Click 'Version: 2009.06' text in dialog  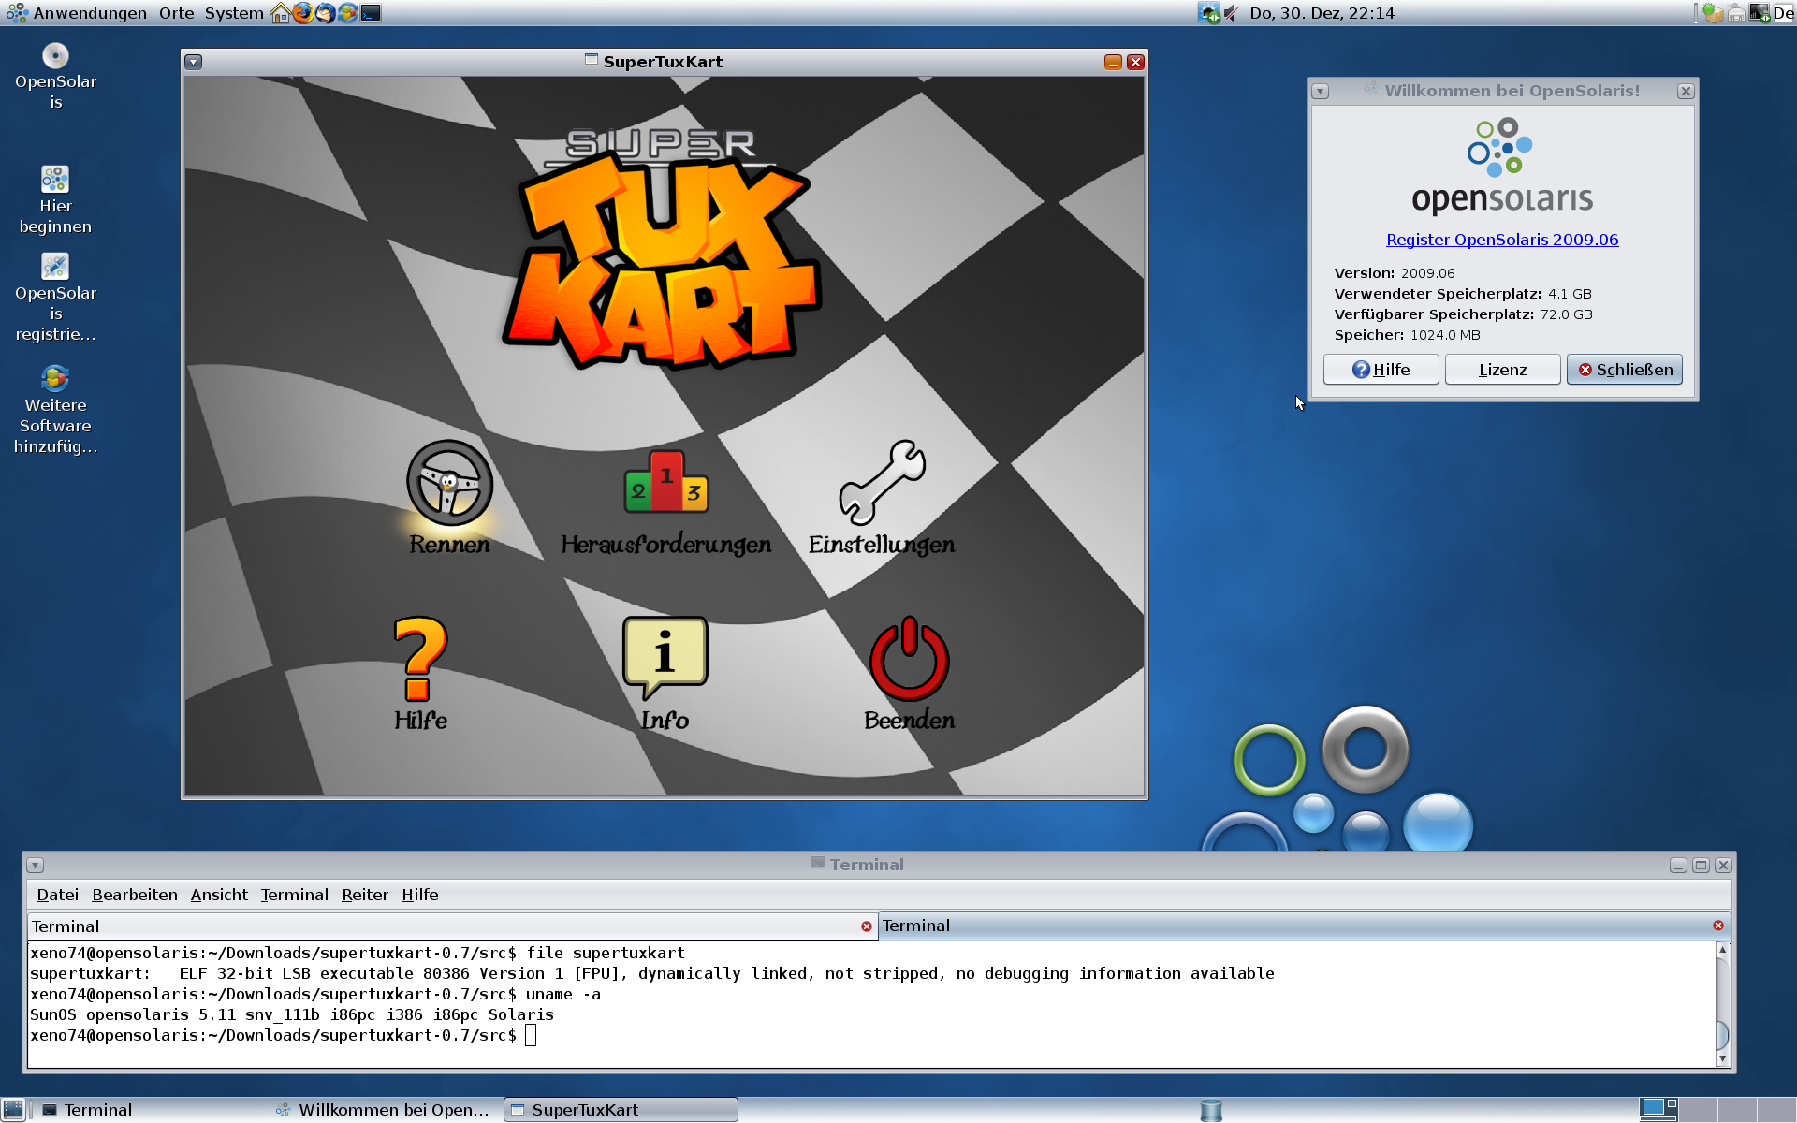(1395, 273)
